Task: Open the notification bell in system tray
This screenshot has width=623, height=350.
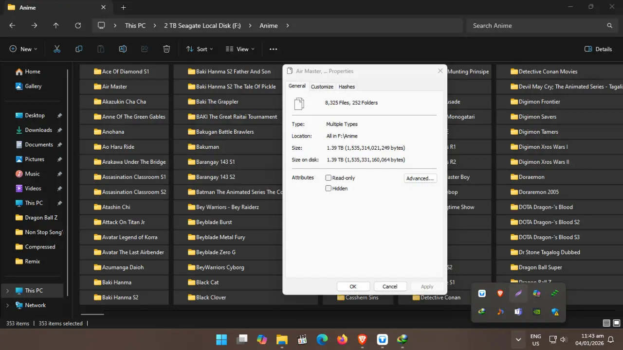Action: (x=611, y=339)
